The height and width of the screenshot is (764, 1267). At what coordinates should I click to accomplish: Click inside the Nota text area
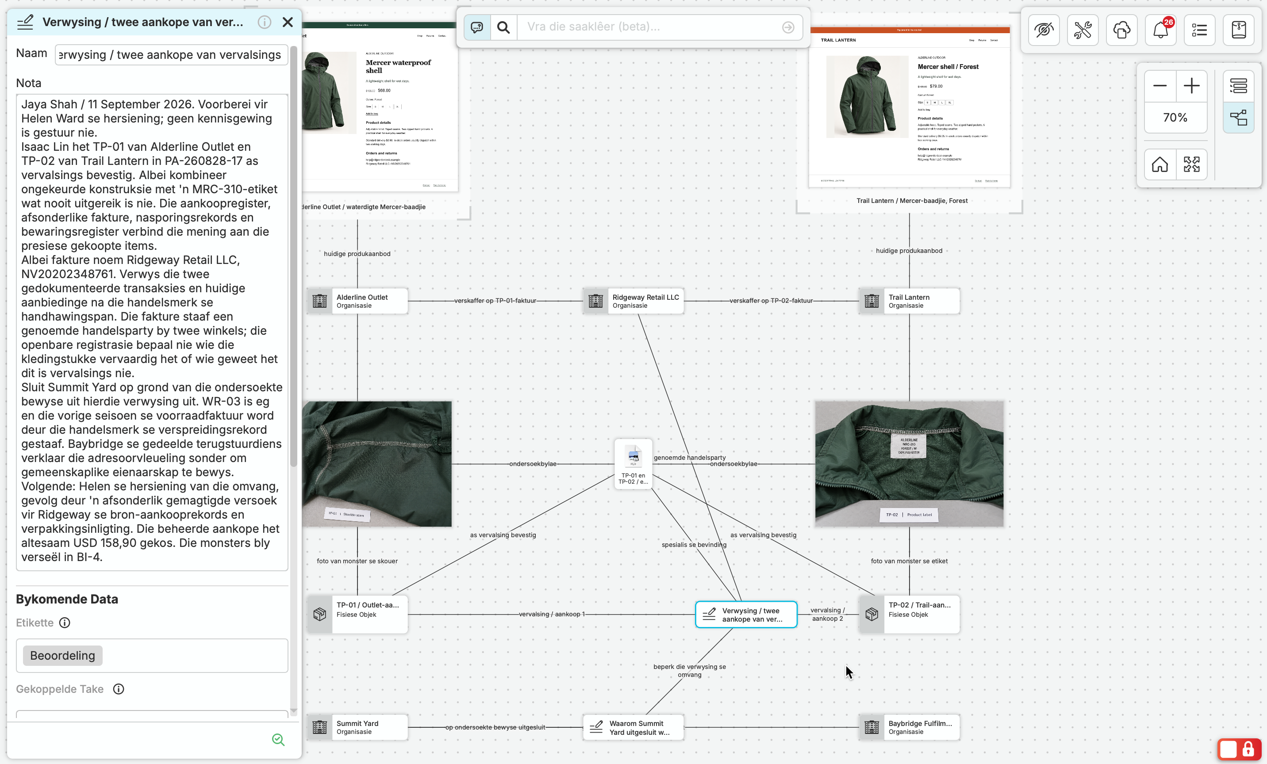[152, 332]
